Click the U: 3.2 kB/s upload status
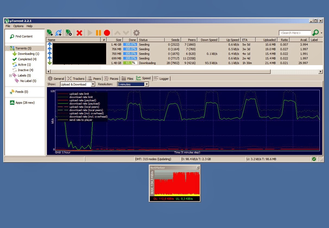Image resolution: width=329 pixels, height=228 pixels. click(261, 159)
